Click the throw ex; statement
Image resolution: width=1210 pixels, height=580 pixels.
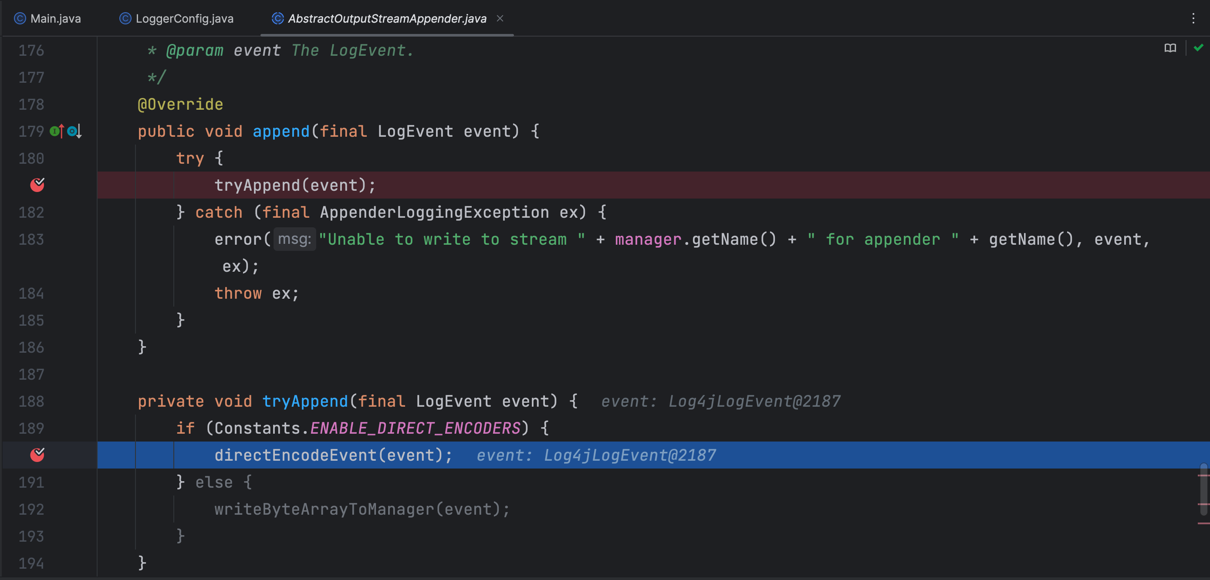click(x=257, y=293)
